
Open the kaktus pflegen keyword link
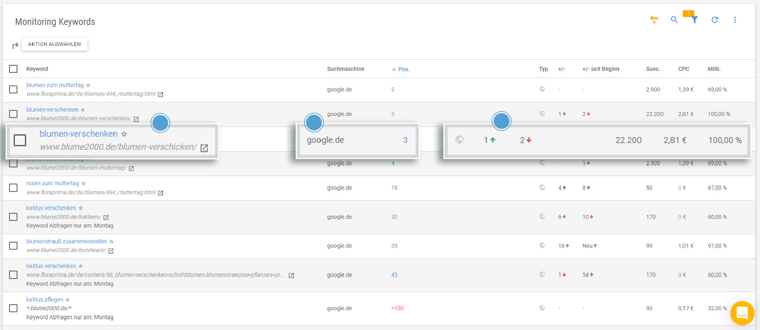45,300
